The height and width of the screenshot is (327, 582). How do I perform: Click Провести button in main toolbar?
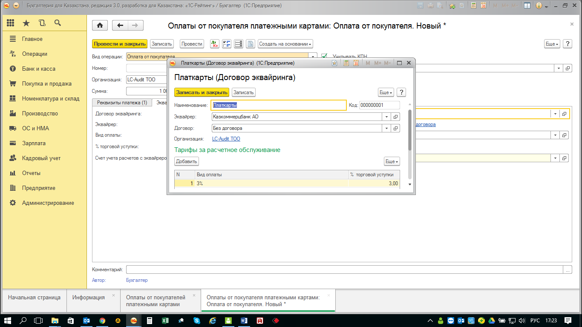coord(192,44)
